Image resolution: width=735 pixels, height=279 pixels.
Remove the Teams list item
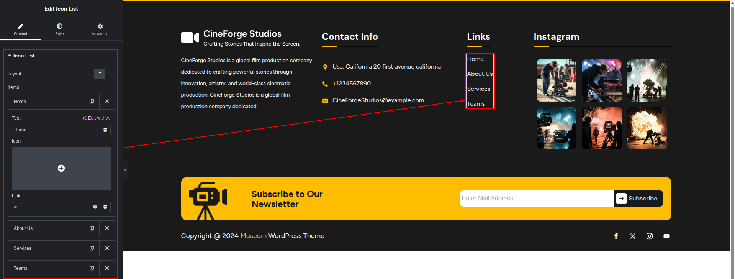tap(107, 268)
